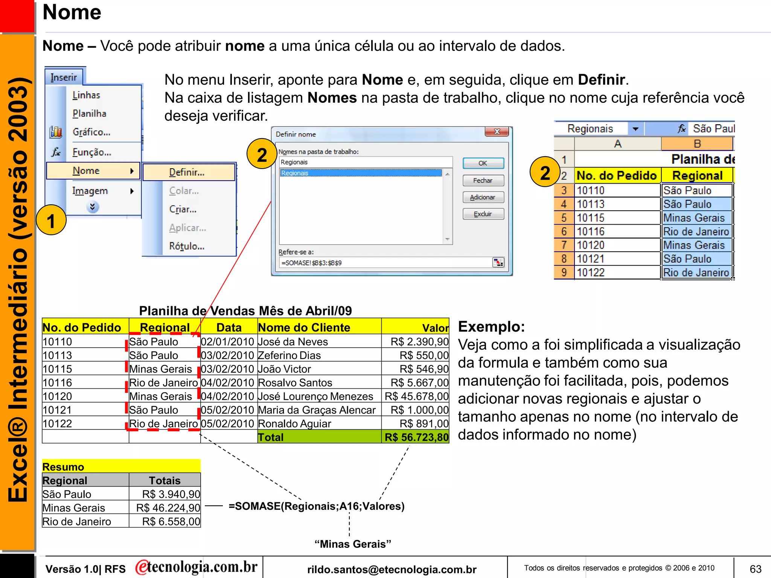
Task: Select Planilha in Inserir menu
Action: coord(89,113)
